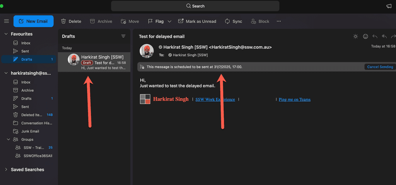Collapse the Favourites section
Screen dimensions: 396x185
[x=6, y=34]
